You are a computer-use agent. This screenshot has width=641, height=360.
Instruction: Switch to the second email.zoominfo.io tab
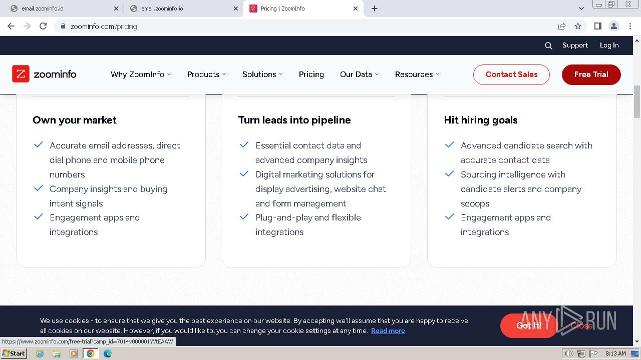click(183, 8)
